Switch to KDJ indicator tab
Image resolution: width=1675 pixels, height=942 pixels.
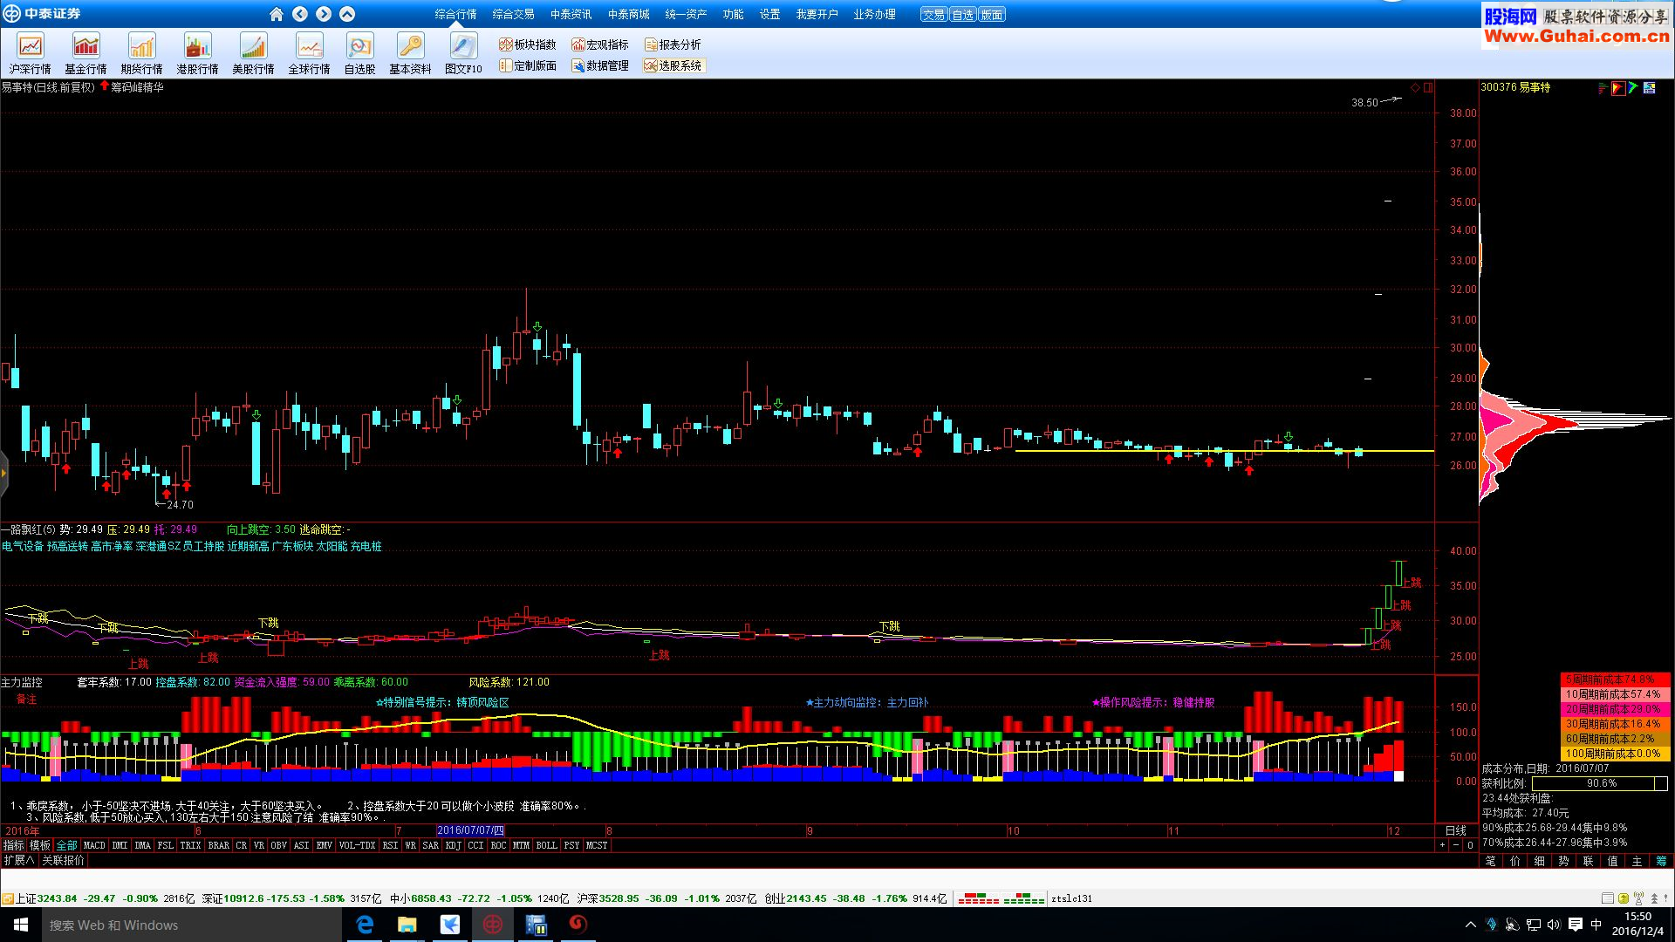click(x=453, y=845)
